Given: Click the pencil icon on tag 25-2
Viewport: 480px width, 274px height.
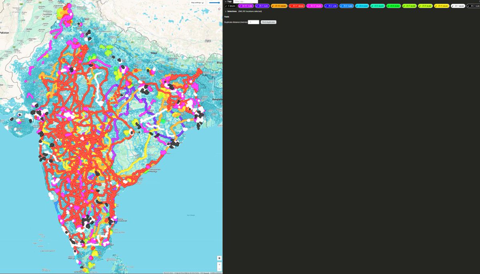Looking at the screenshot, I should click(x=326, y=6).
